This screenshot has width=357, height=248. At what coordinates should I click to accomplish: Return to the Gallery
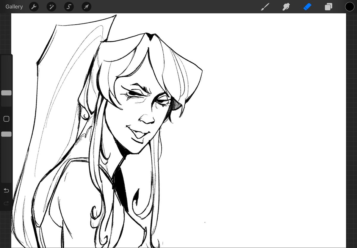point(14,7)
